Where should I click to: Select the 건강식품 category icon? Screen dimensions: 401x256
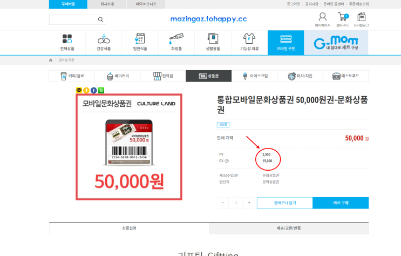pos(104,39)
